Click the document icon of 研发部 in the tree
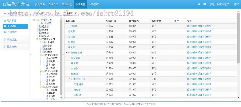 pyautogui.click(x=40, y=36)
